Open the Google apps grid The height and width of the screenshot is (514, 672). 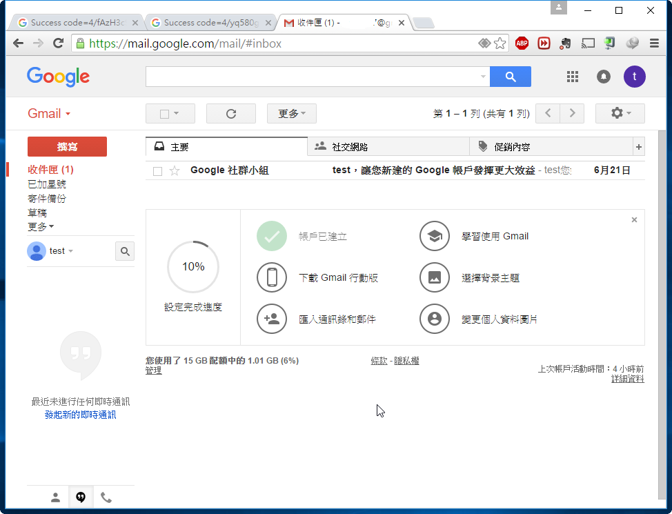tap(573, 77)
